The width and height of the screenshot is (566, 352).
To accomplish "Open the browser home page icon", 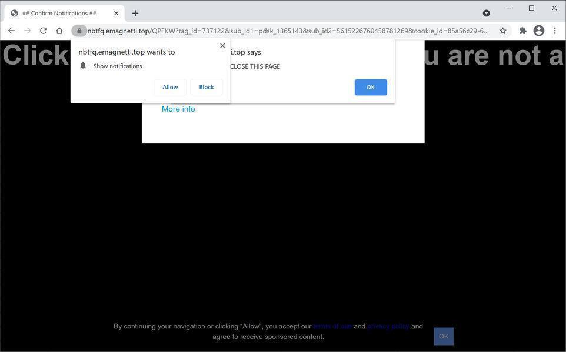I will [59, 30].
